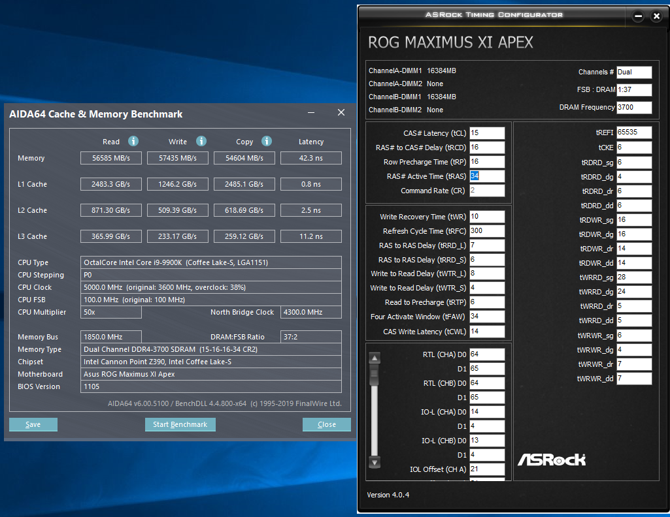The width and height of the screenshot is (670, 517).
Task: Click the FSB : DRAM ratio field
Action: click(x=634, y=89)
